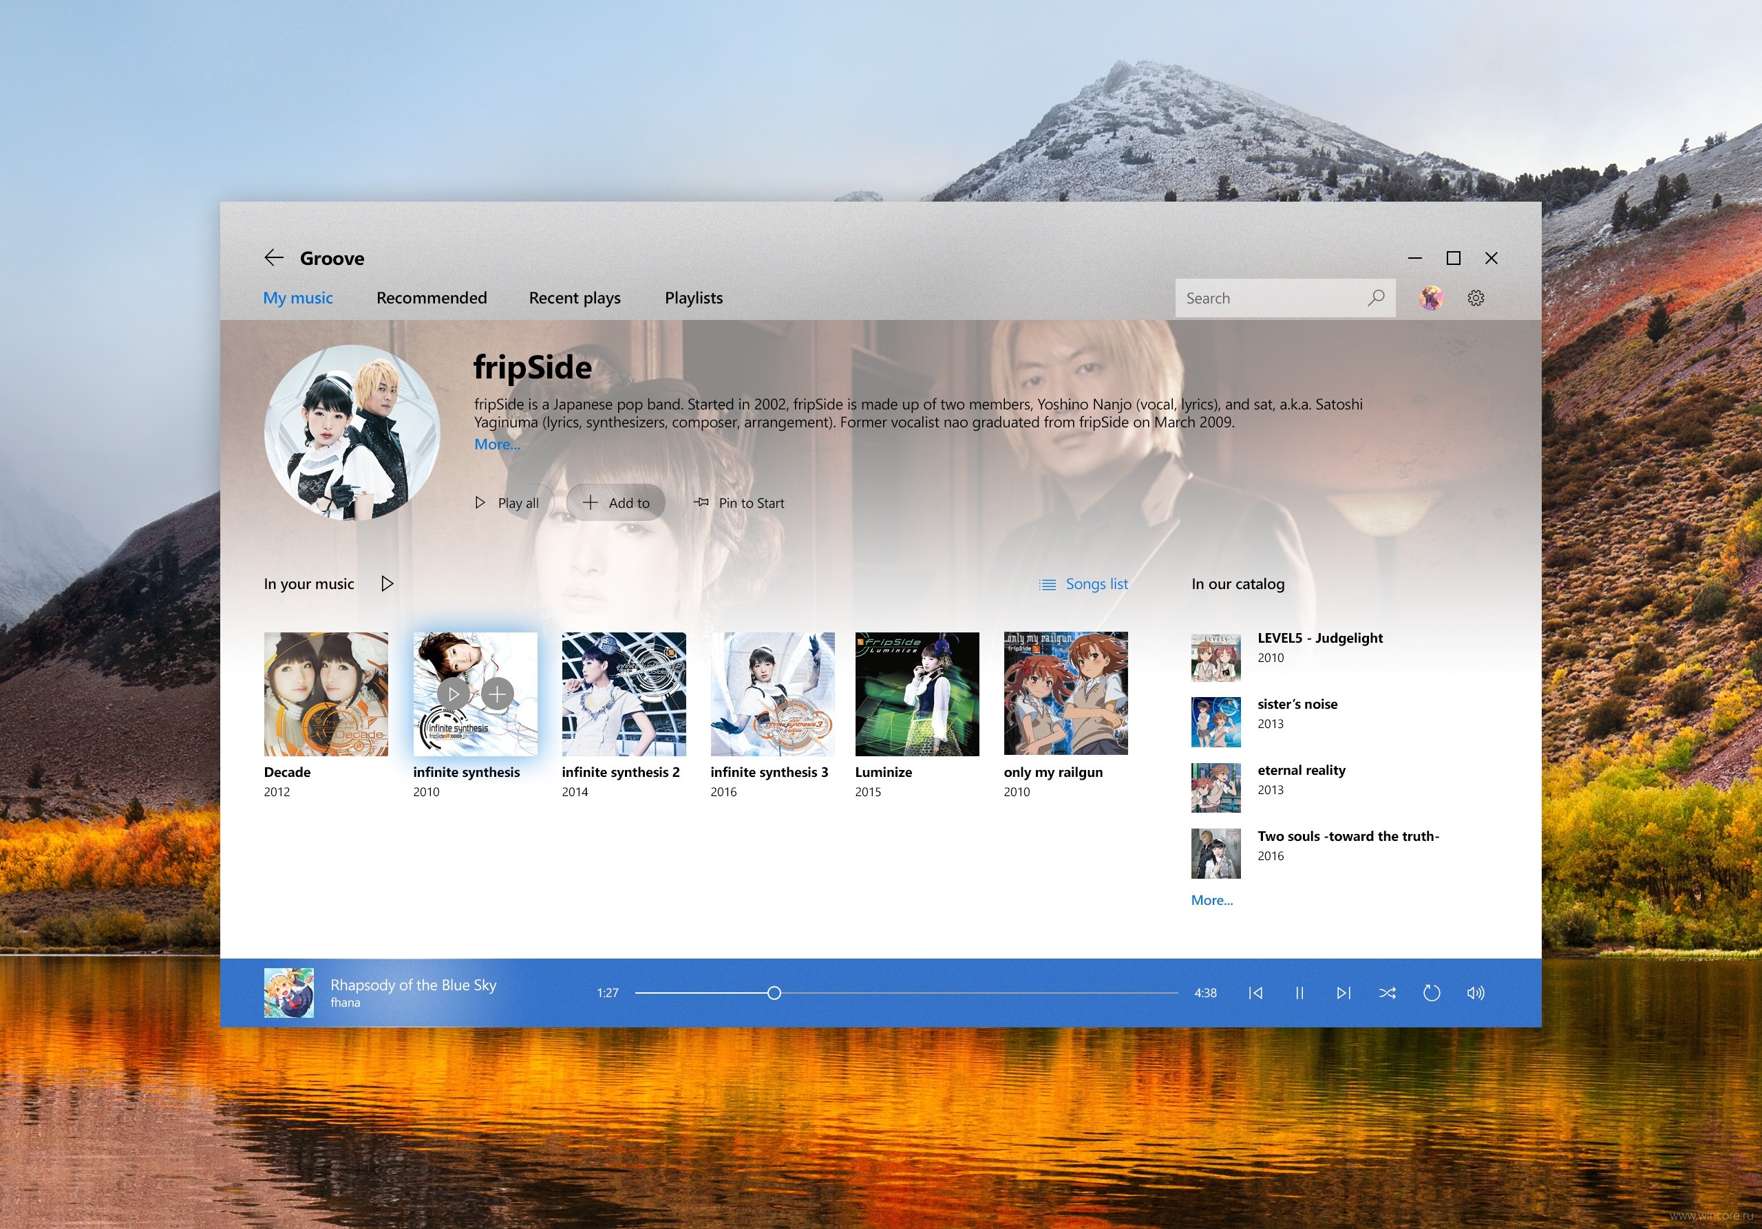Click the fhana artist name in player
The image size is (1762, 1229).
pyautogui.click(x=346, y=1003)
